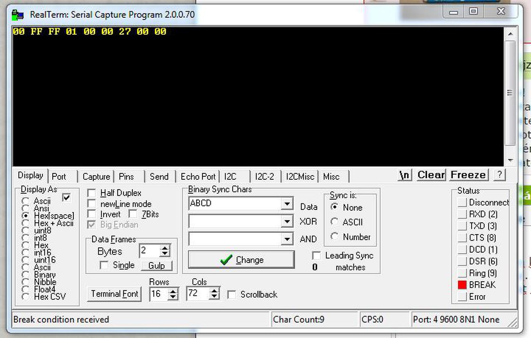Click the Rows value field
The width and height of the screenshot is (531, 338).
159,294
